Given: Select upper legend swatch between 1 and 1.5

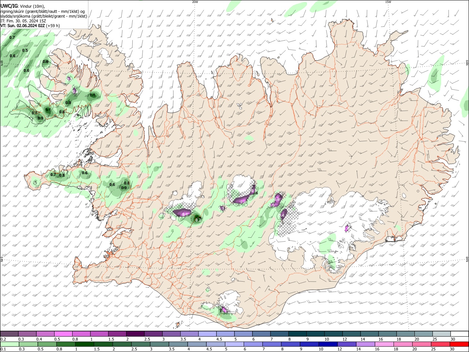Looking at the screenshot, I should tap(99, 334).
